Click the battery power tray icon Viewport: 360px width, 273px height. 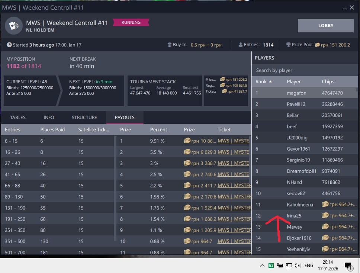(280, 266)
